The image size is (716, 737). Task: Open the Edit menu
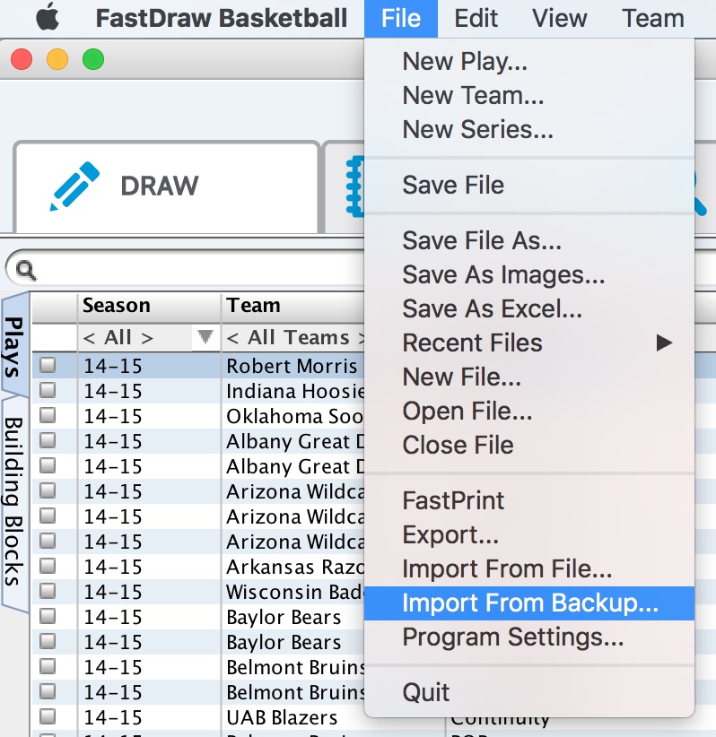coord(476,18)
